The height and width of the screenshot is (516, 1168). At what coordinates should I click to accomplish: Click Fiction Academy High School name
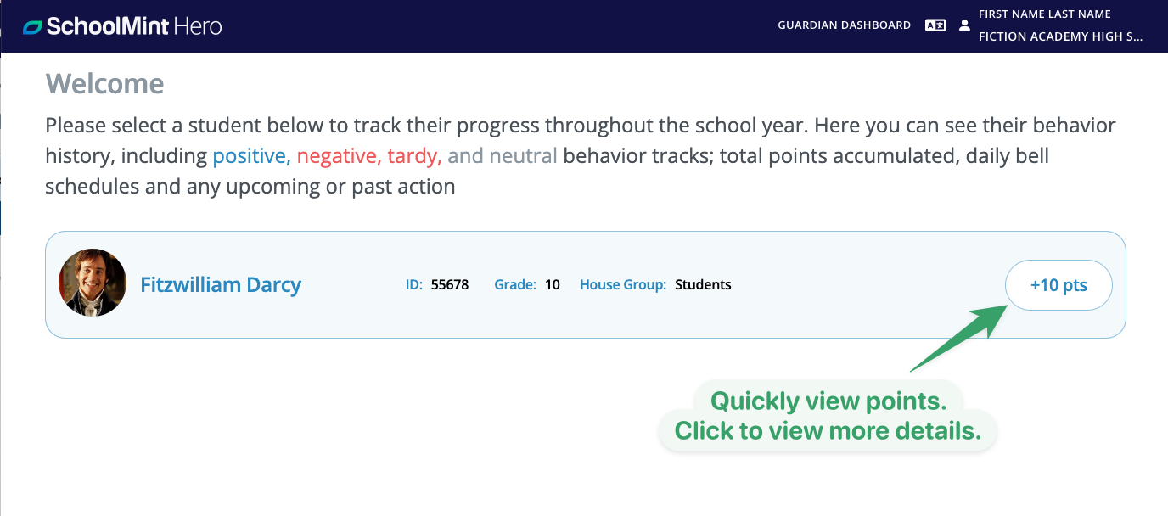click(1061, 36)
